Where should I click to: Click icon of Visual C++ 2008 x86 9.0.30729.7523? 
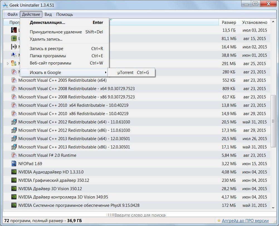click(x=14, y=97)
